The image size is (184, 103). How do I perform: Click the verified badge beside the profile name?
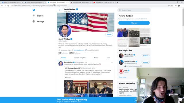coord(71,39)
